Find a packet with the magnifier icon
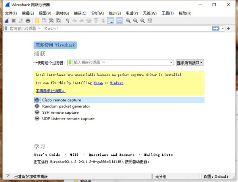Image resolution: width=238 pixels, height=182 pixels. pos(67,21)
